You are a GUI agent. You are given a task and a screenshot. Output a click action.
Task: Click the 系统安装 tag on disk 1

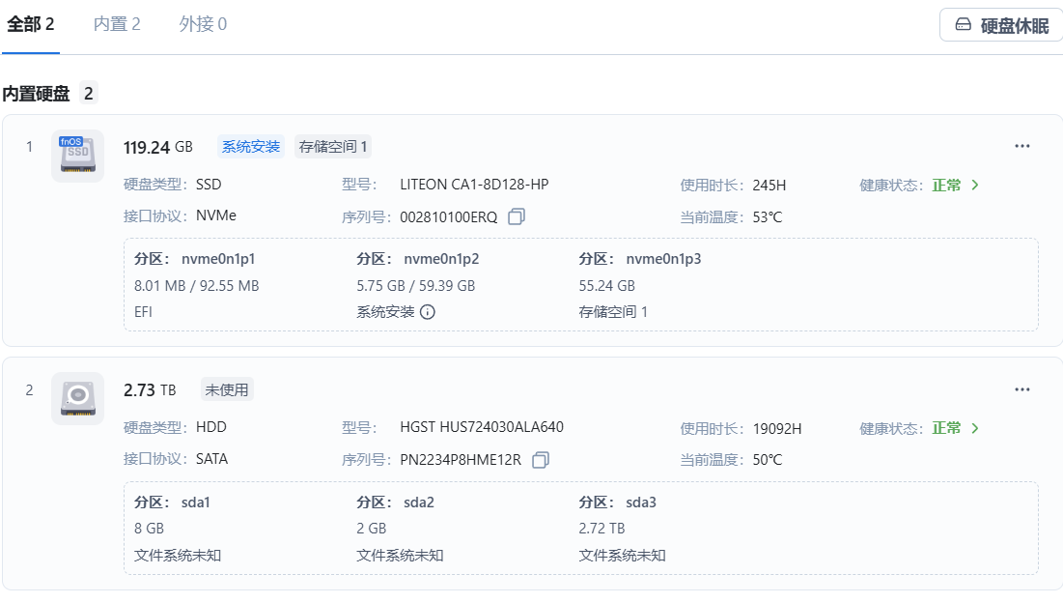click(251, 147)
